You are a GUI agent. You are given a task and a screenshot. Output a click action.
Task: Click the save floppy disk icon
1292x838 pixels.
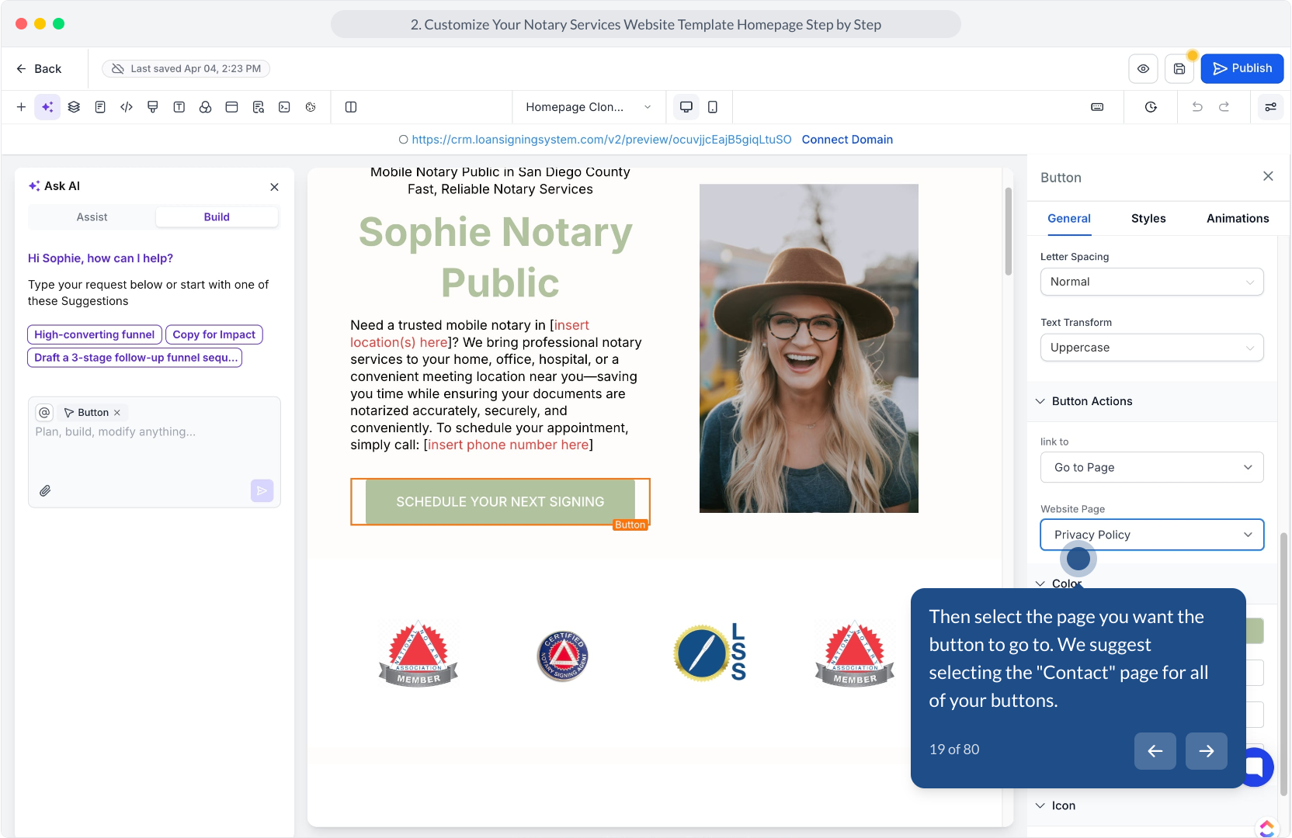pos(1179,69)
